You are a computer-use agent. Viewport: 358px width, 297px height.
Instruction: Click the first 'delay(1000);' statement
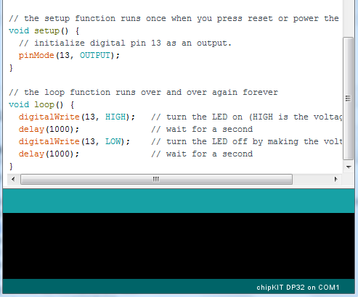tap(49, 130)
